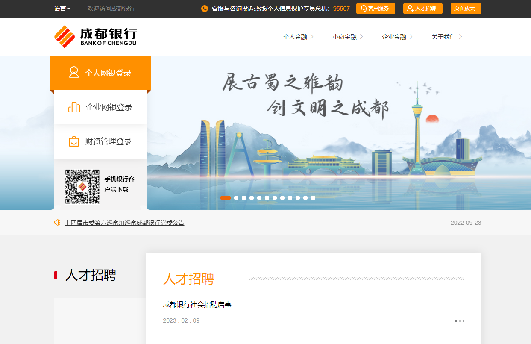
Task: Expand chevron next to 个人金融
Action: [x=312, y=37]
